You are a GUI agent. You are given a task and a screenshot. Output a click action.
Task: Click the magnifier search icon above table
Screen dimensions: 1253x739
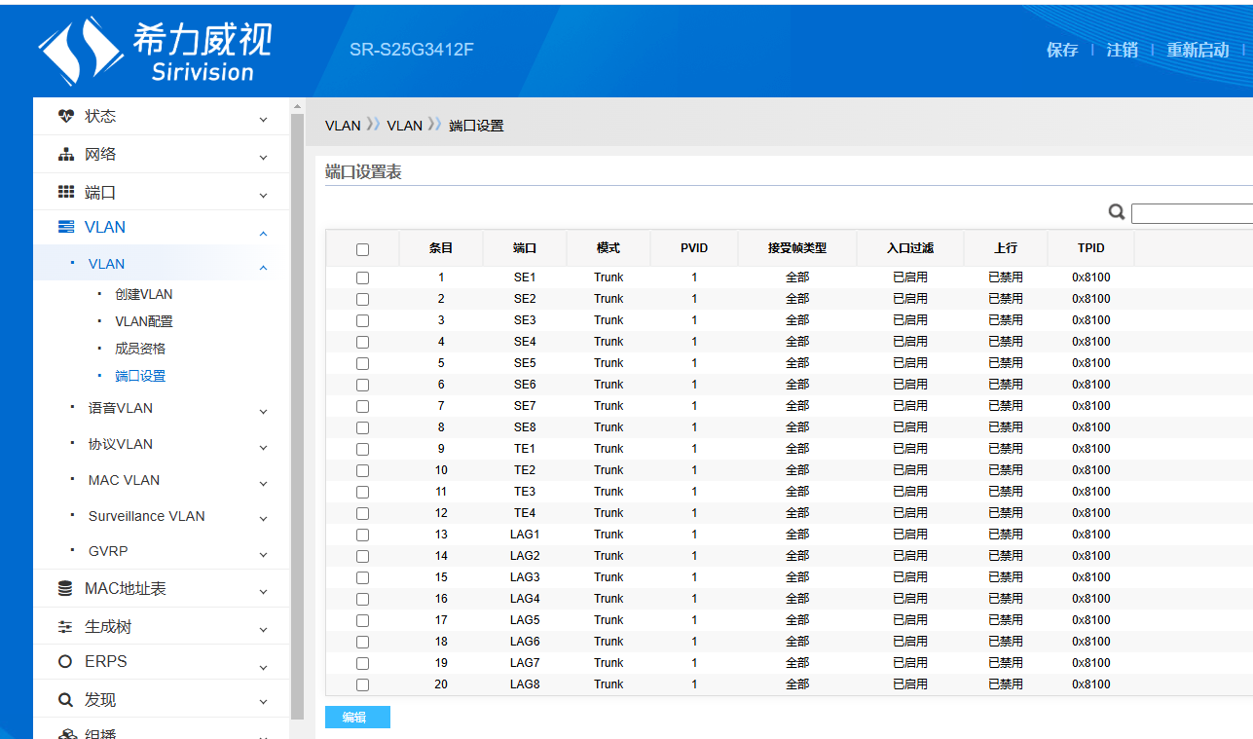tap(1117, 212)
